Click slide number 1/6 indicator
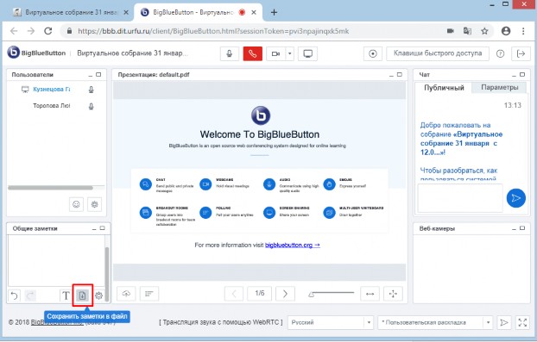The height and width of the screenshot is (342, 537). [260, 293]
